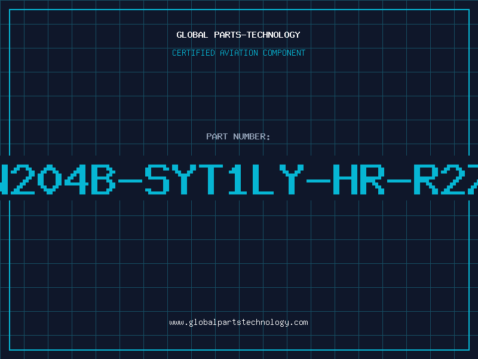This screenshot has width=478, height=359.
Task: Click the 'GLOBAL PARTS-TECHNOLOGY' heading
Action: 238,35
